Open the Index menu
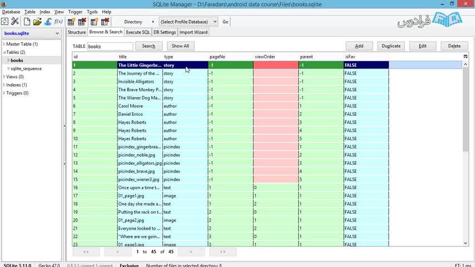 pos(45,12)
